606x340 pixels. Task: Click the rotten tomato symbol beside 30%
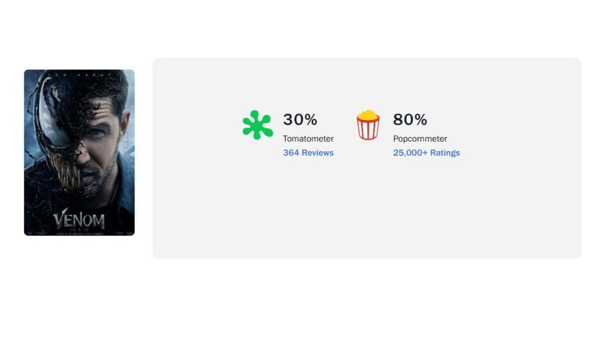tap(257, 124)
